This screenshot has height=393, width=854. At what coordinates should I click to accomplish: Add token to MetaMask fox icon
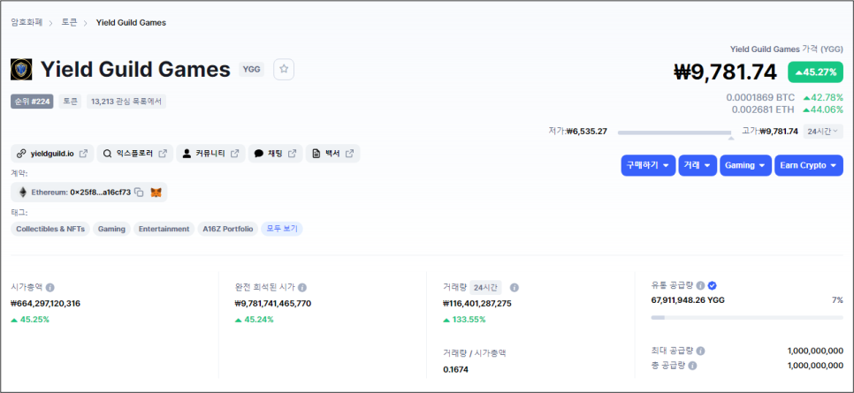coord(156,193)
